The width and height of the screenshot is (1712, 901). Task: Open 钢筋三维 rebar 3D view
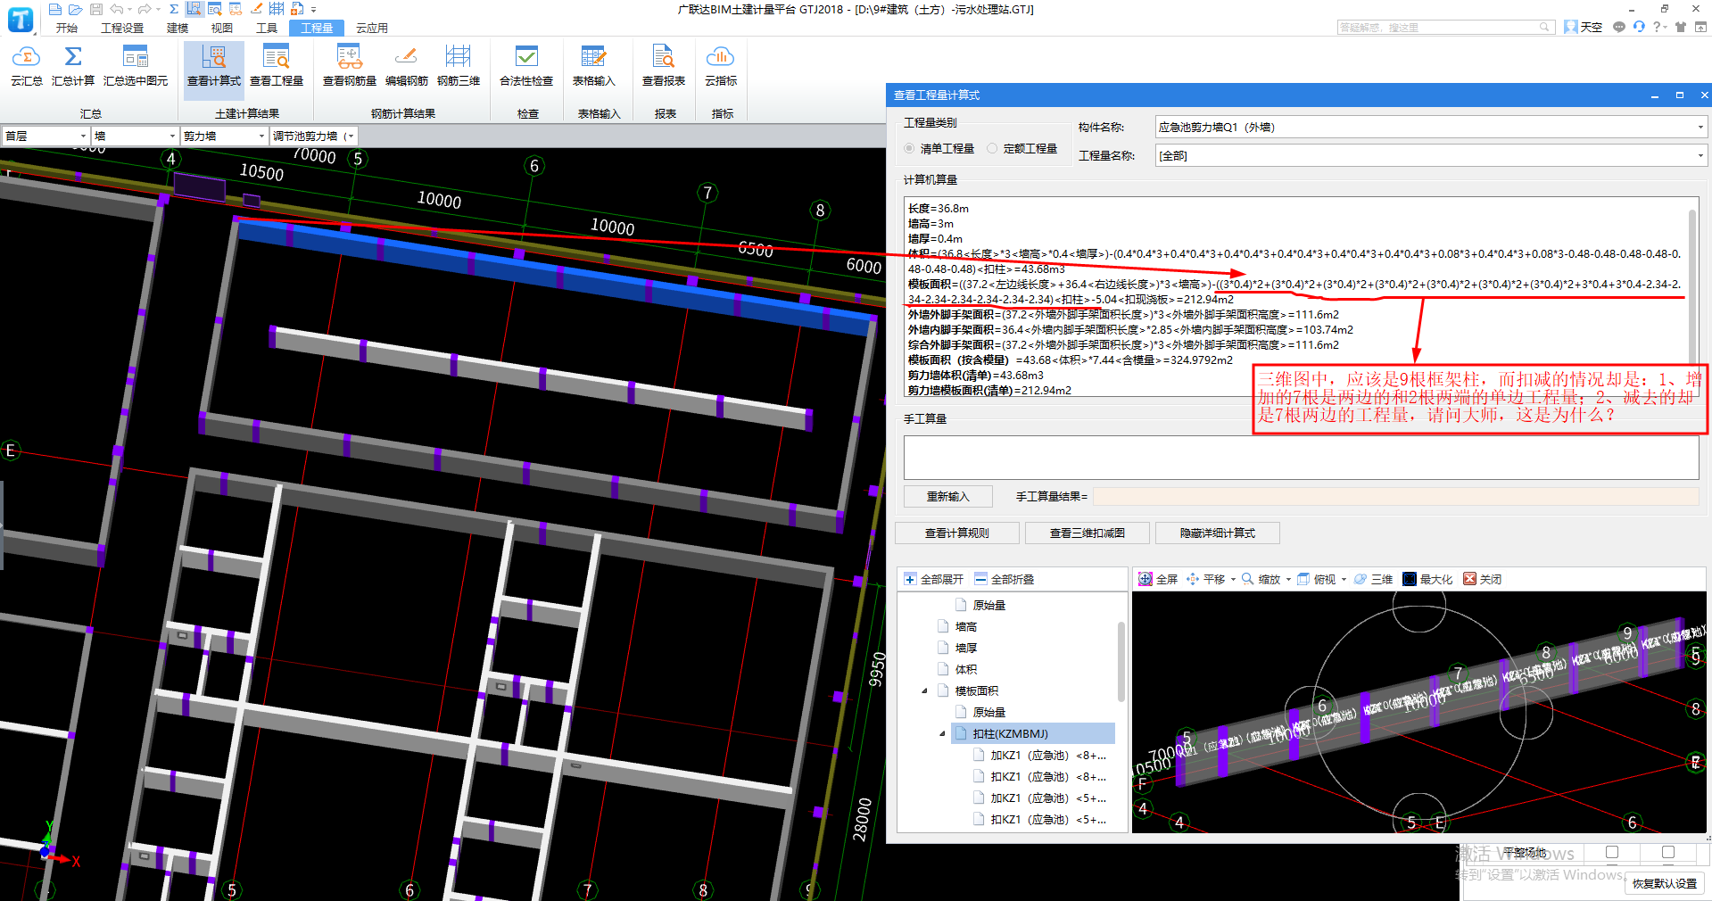coord(459,67)
